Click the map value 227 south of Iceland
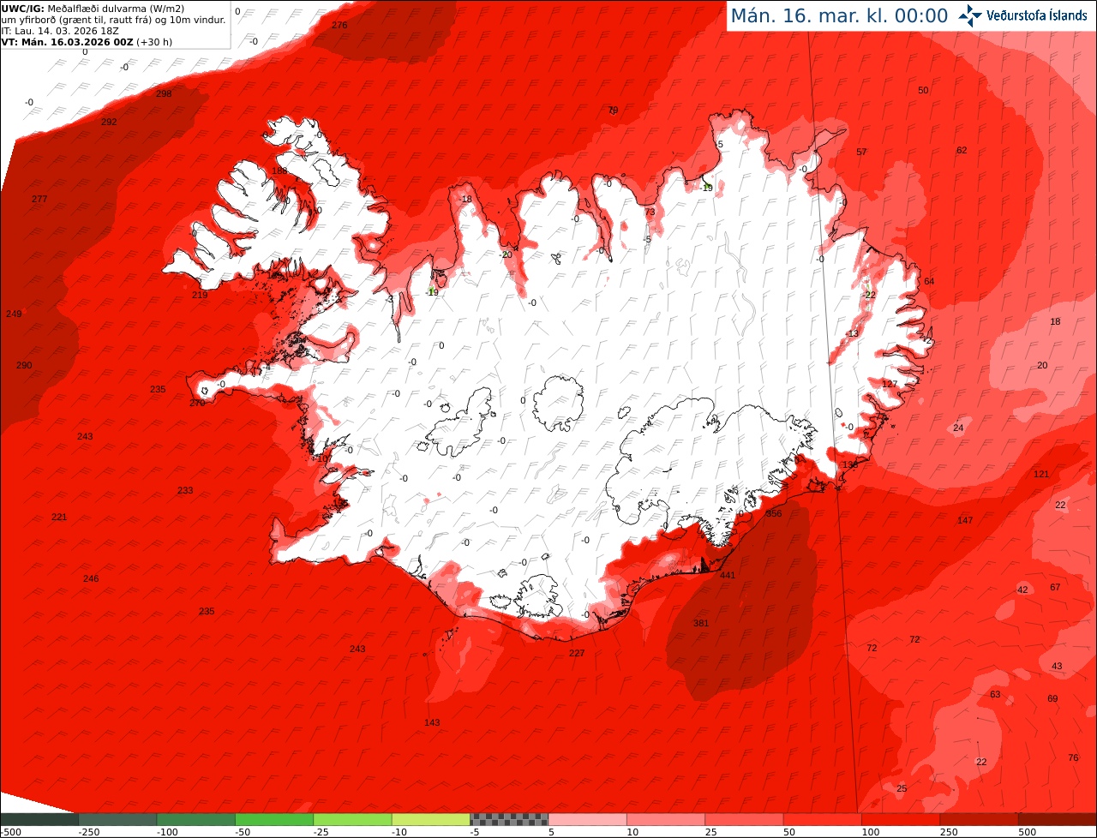1097x838 pixels. click(577, 653)
